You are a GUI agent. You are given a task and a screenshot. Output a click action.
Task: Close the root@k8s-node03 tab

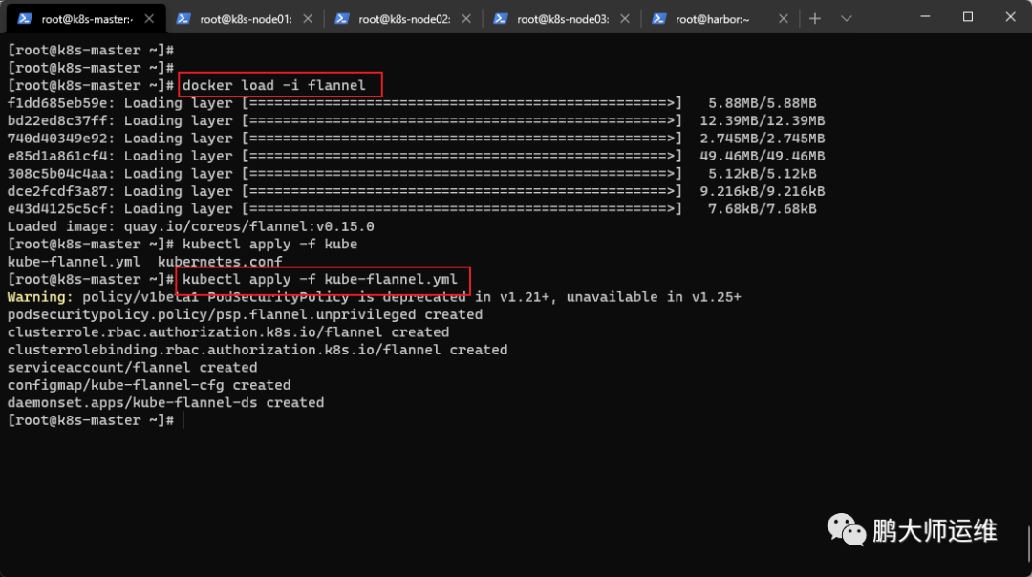(625, 19)
